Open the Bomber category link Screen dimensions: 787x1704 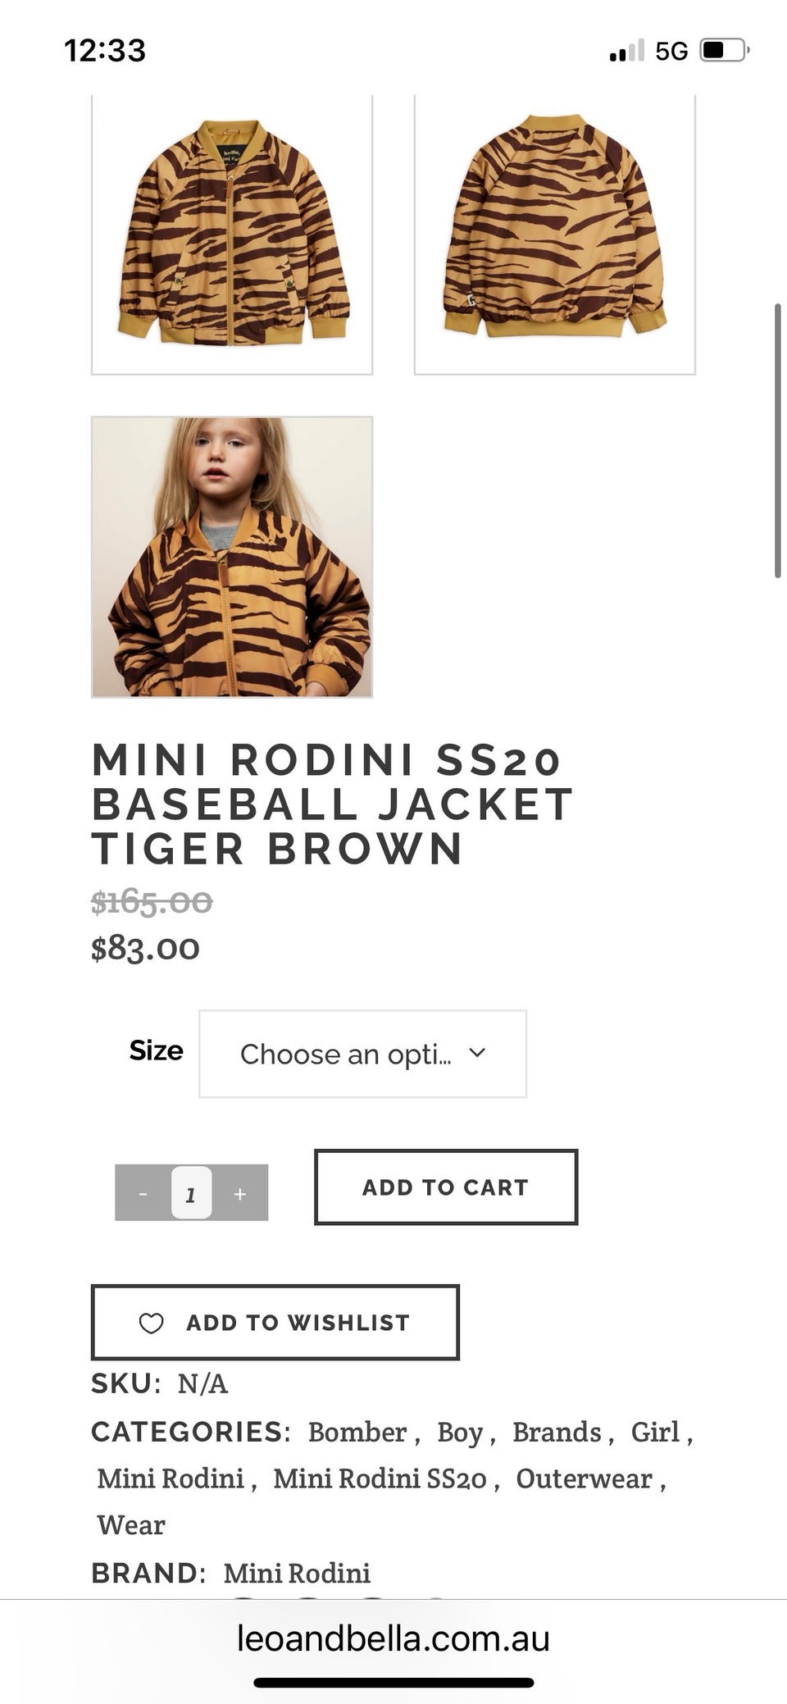click(357, 1432)
